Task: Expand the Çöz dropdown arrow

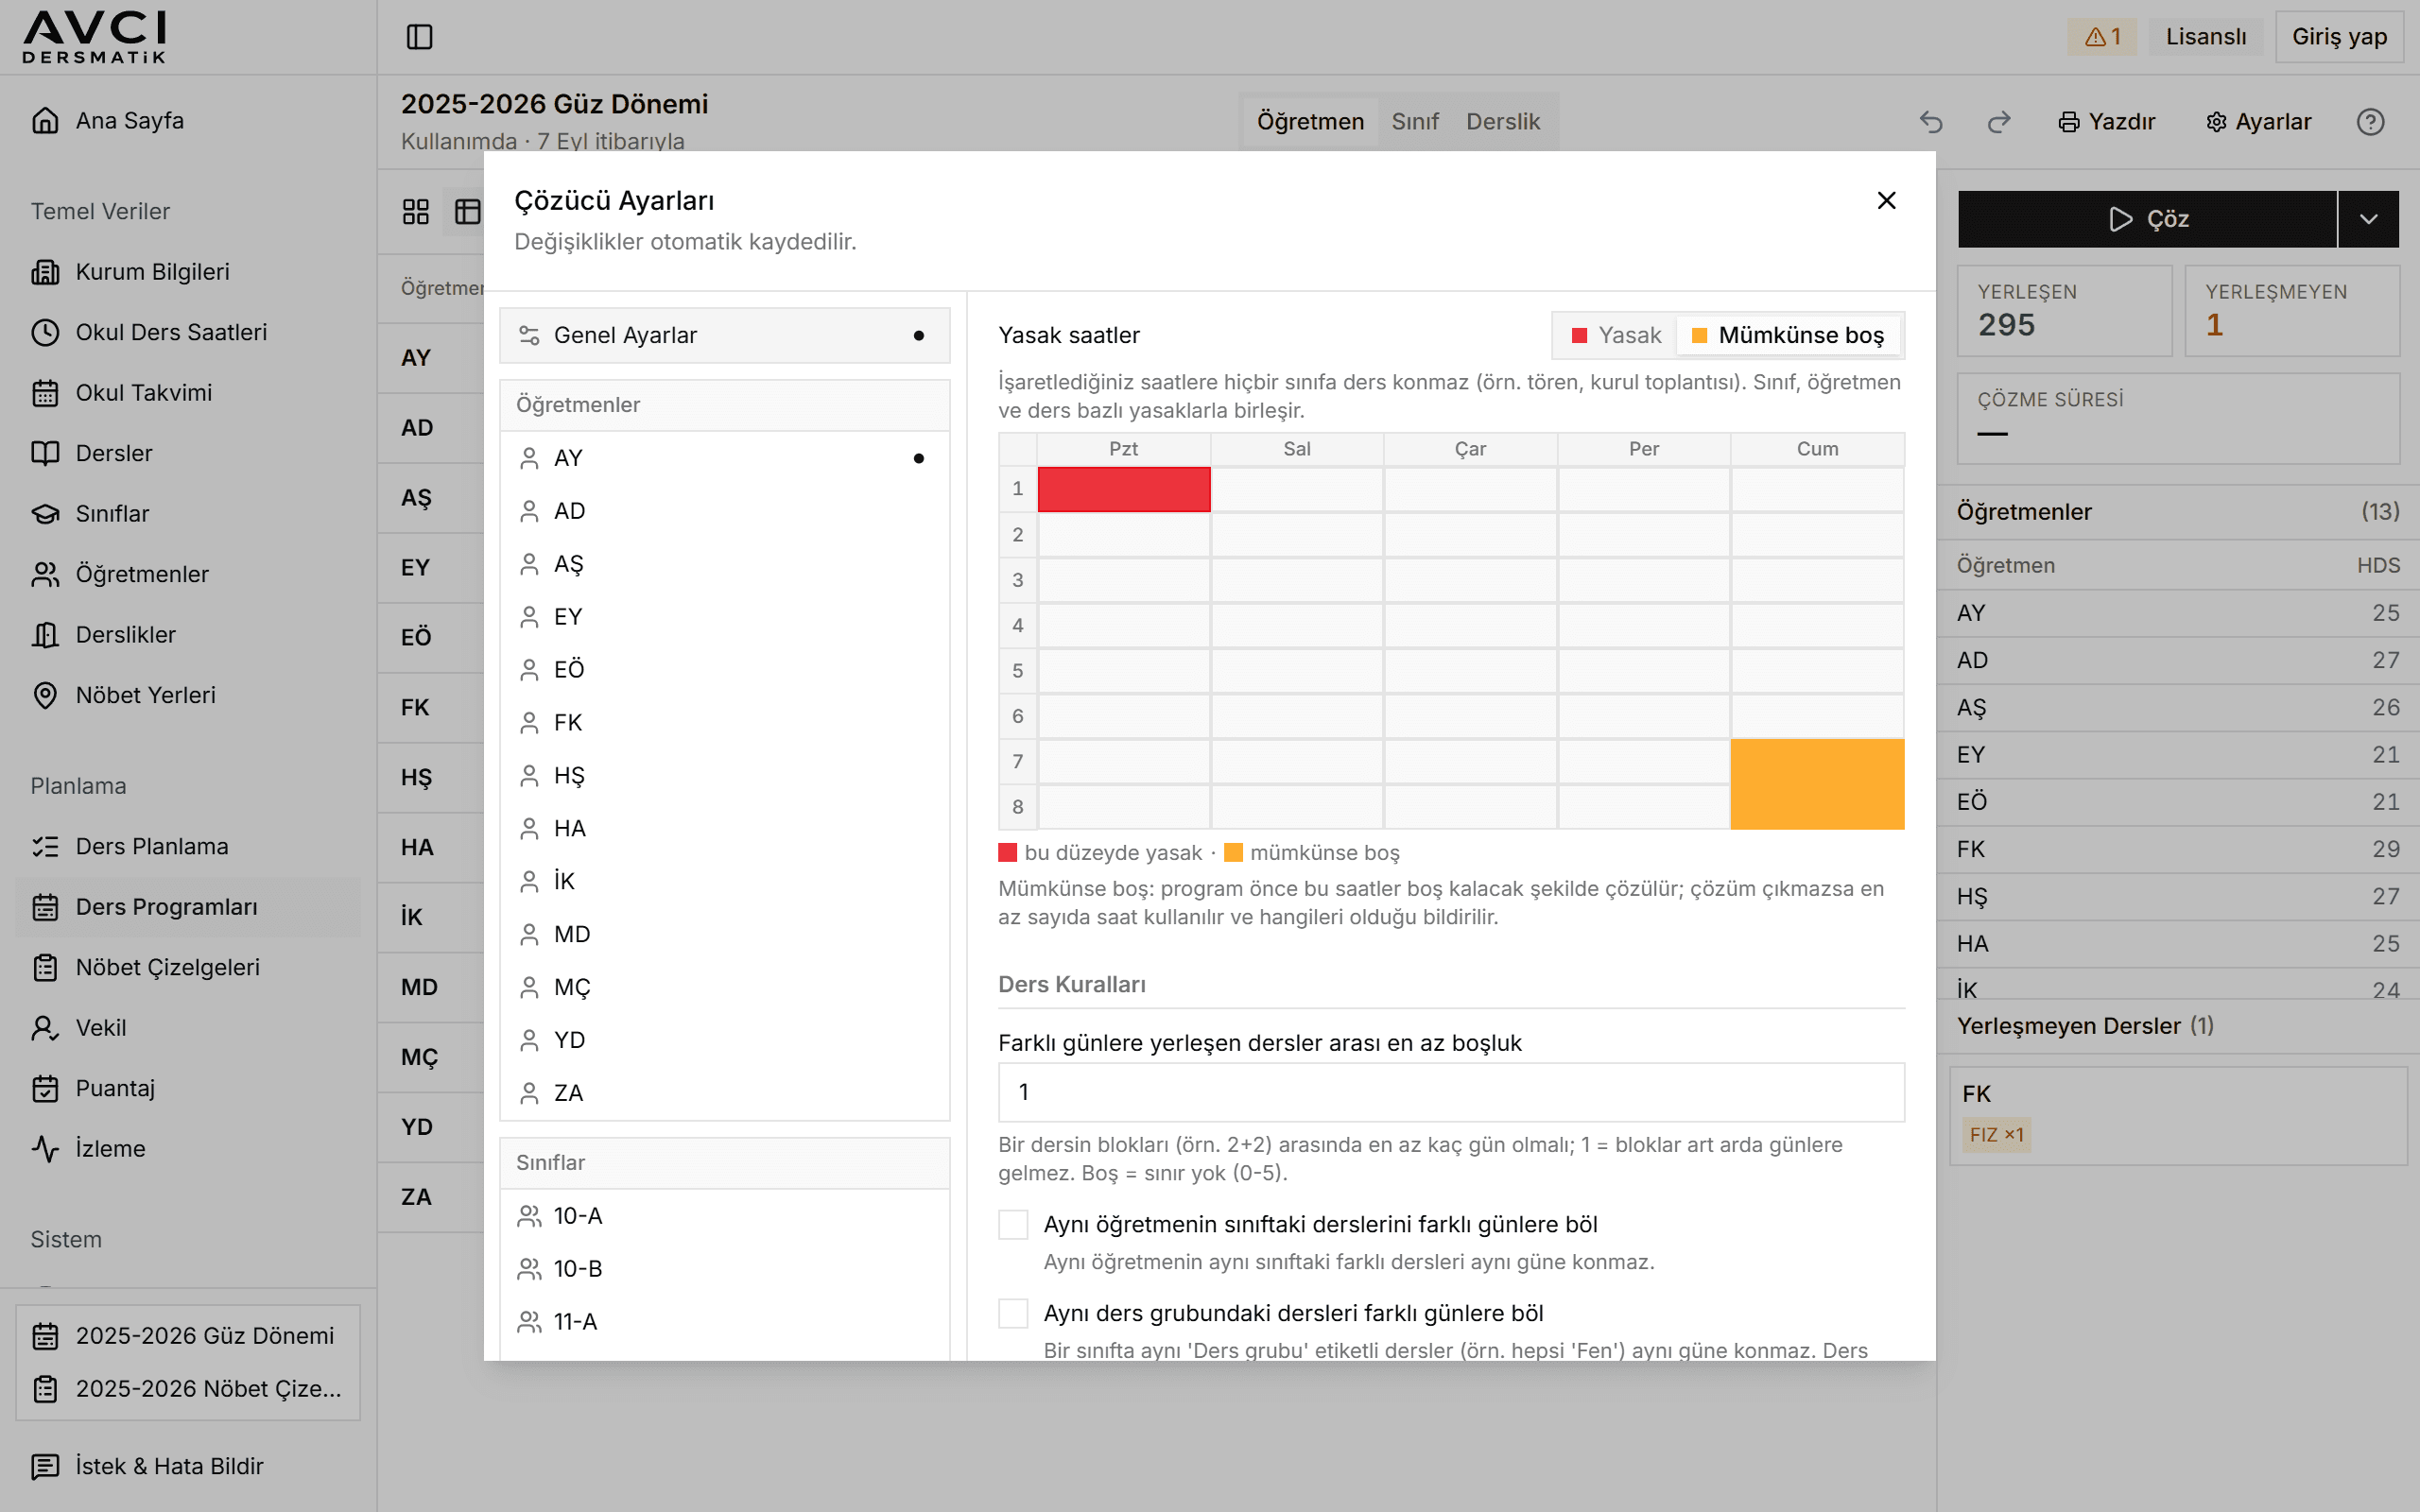Action: [2368, 219]
